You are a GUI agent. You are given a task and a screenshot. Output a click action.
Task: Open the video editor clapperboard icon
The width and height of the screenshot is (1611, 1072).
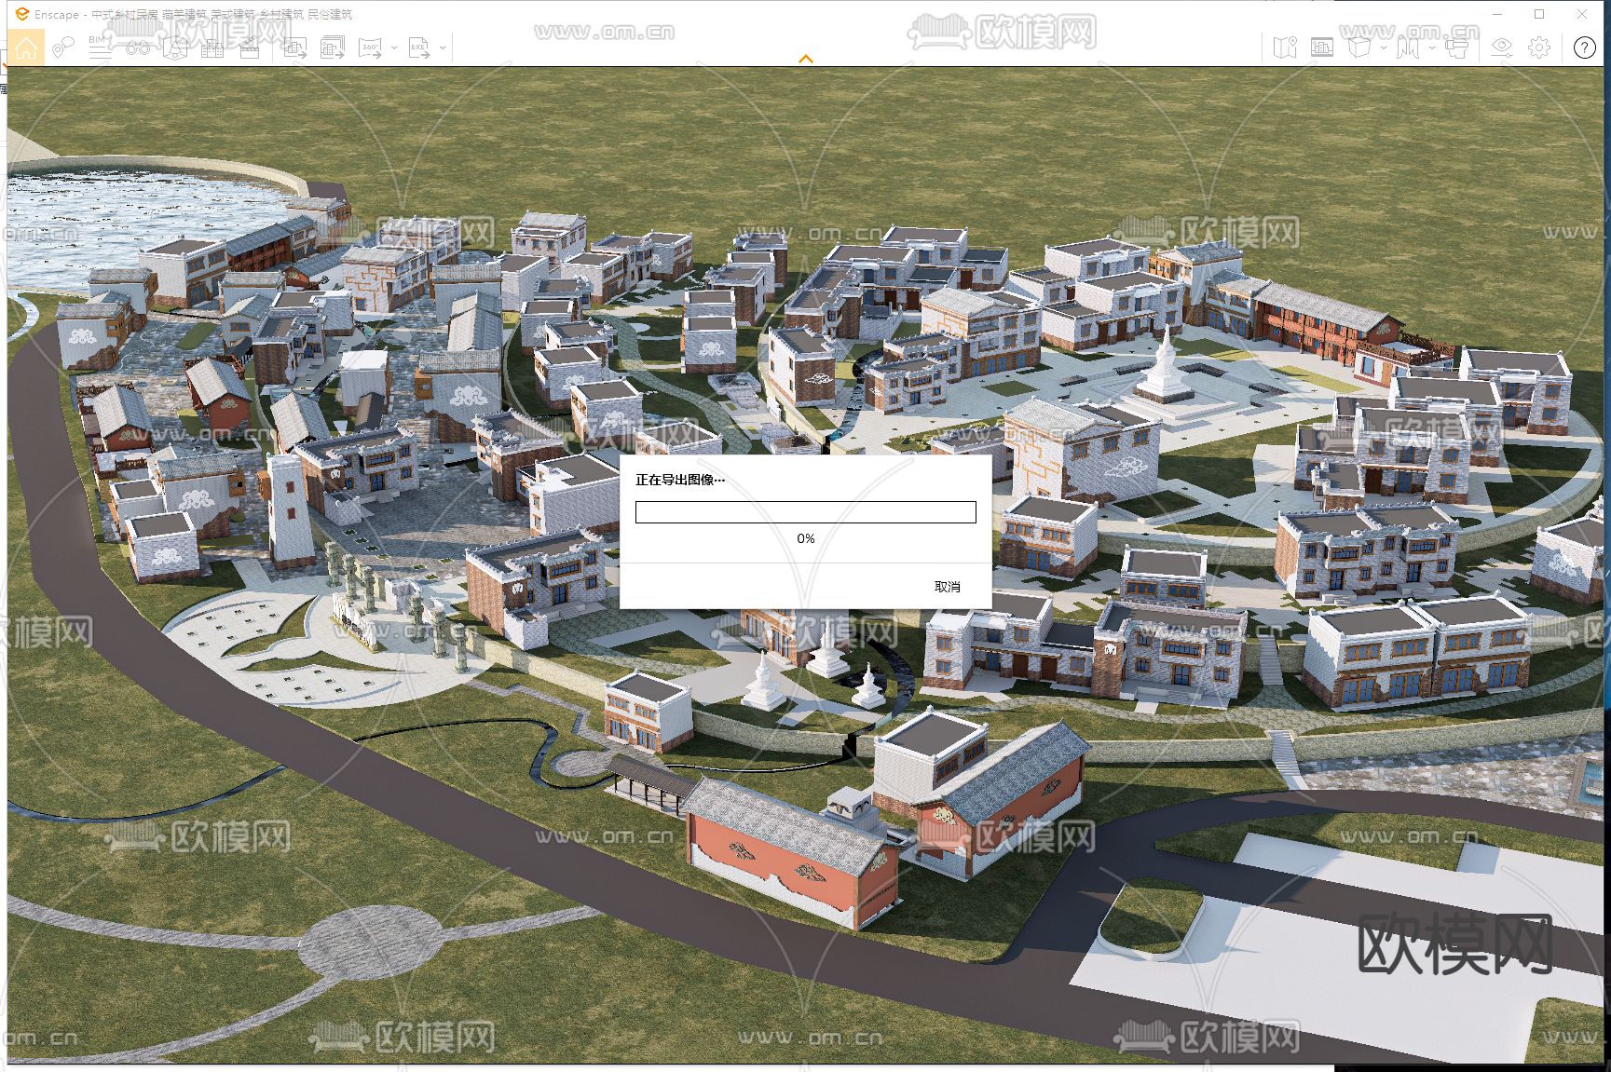pos(250,47)
